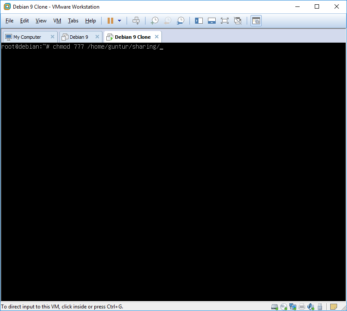Open the snapshot manager
The width and height of the screenshot is (347, 311).
click(180, 21)
